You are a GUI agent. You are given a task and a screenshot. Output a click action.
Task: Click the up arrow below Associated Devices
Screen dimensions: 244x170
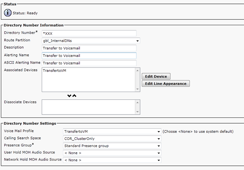coord(74,96)
